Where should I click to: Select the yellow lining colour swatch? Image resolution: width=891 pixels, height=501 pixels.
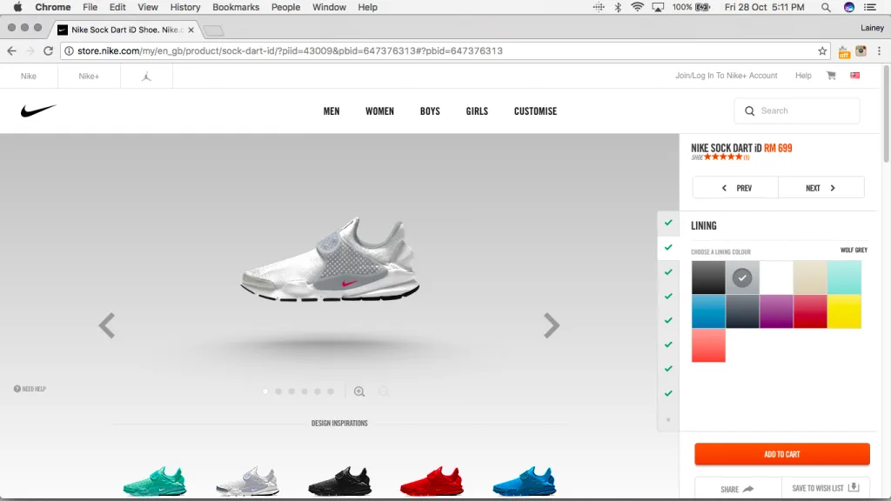point(844,311)
